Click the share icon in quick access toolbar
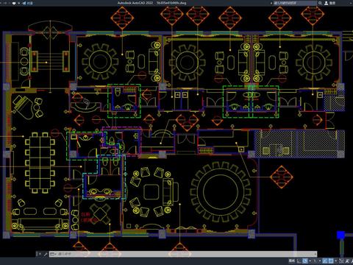353x265 pixels. (x=24, y=3)
